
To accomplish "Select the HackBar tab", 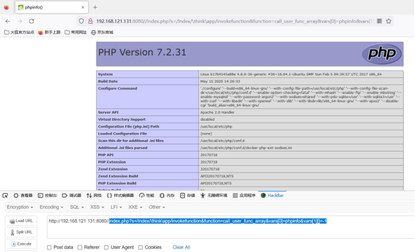I will (x=272, y=196).
